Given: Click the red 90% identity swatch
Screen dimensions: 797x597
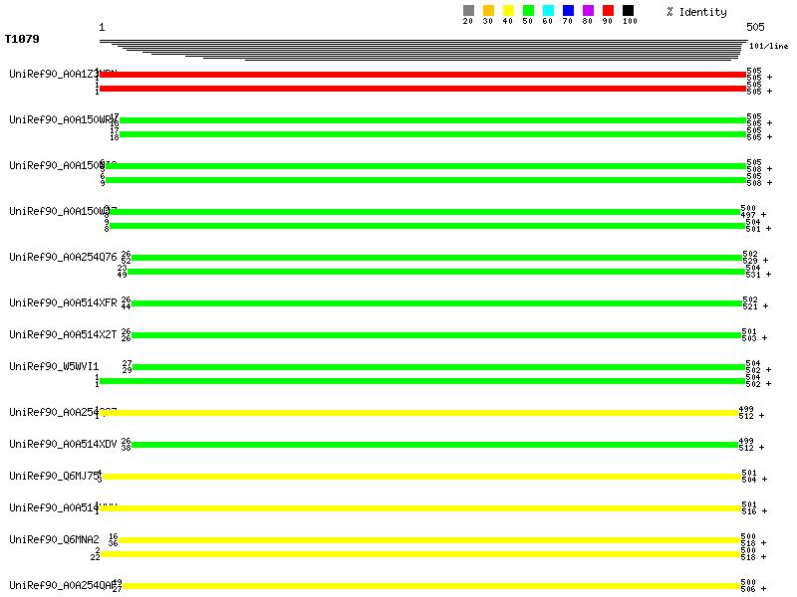Looking at the screenshot, I should point(608,11).
